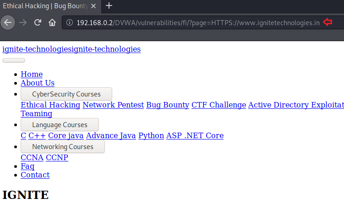Viewport: 344px width, 209px height.
Task: Go to the browser home icon
Action: point(52,22)
